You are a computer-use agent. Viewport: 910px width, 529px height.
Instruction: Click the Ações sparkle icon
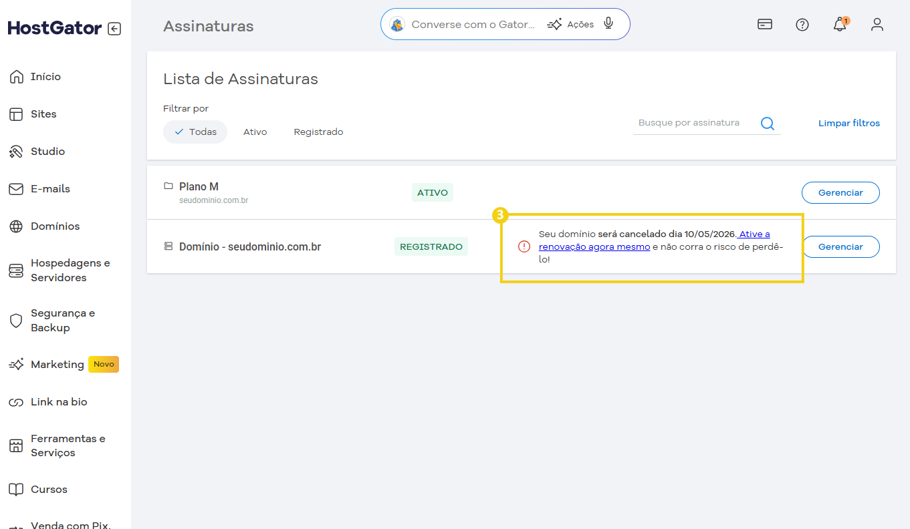pyautogui.click(x=554, y=25)
